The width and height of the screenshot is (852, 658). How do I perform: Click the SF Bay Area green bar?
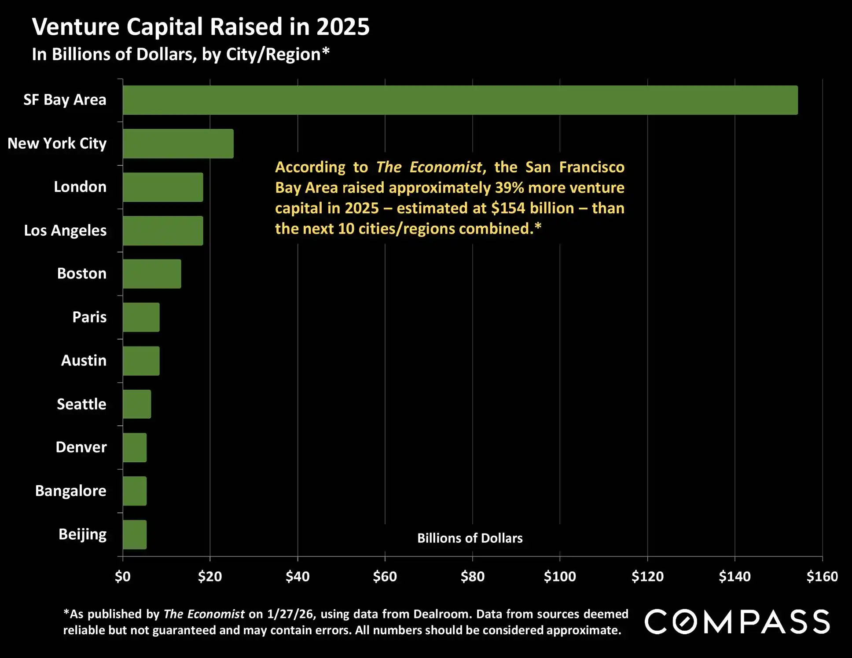pos(460,100)
